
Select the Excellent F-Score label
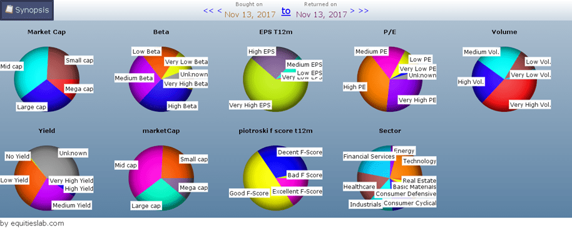tap(297, 192)
